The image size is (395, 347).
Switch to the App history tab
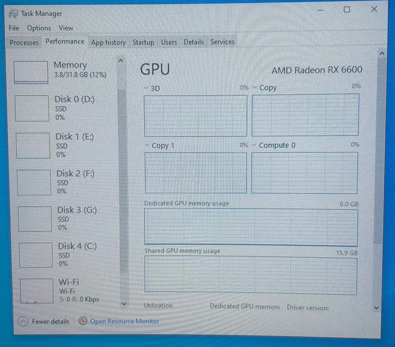(x=109, y=42)
